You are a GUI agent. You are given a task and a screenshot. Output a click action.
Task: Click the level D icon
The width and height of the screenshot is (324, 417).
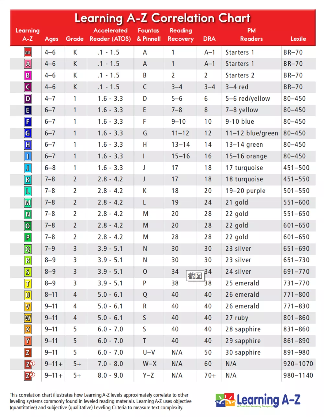[28, 98]
